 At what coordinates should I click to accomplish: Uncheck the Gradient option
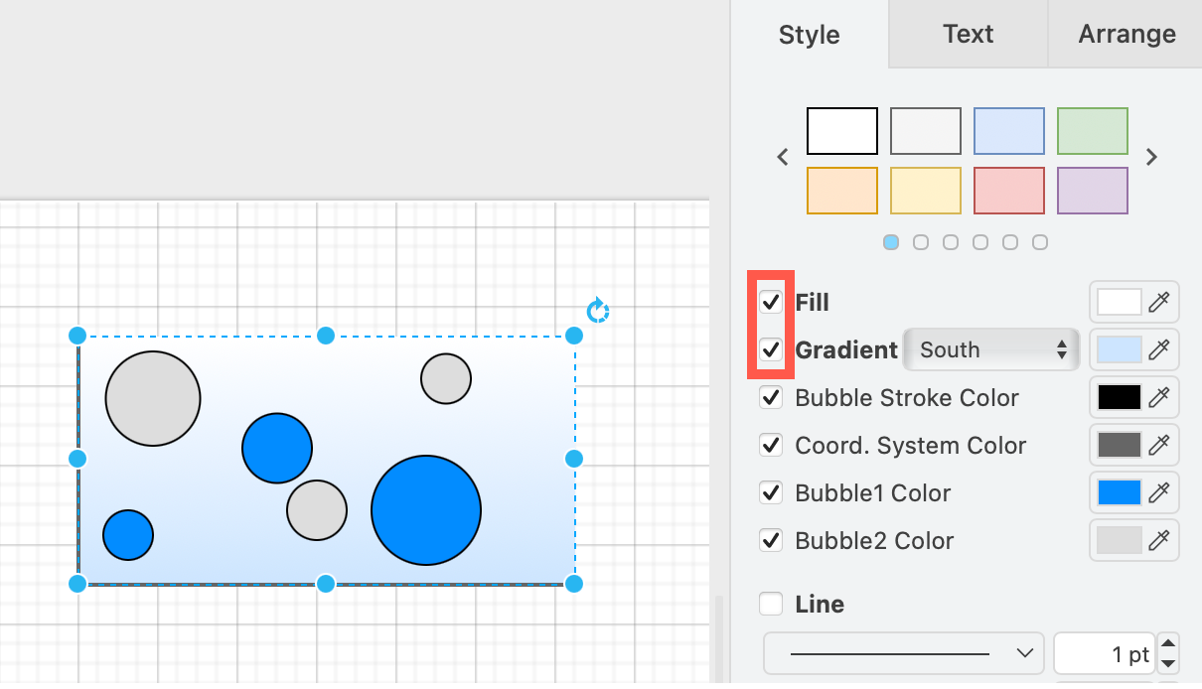[771, 349]
